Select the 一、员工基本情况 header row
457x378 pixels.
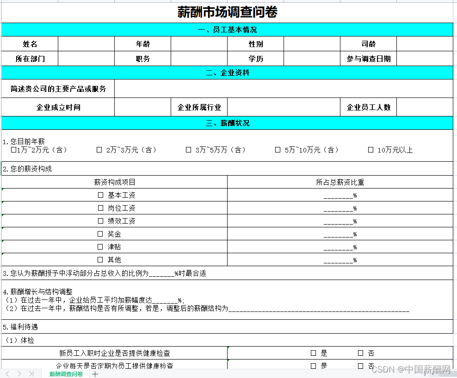tap(227, 30)
